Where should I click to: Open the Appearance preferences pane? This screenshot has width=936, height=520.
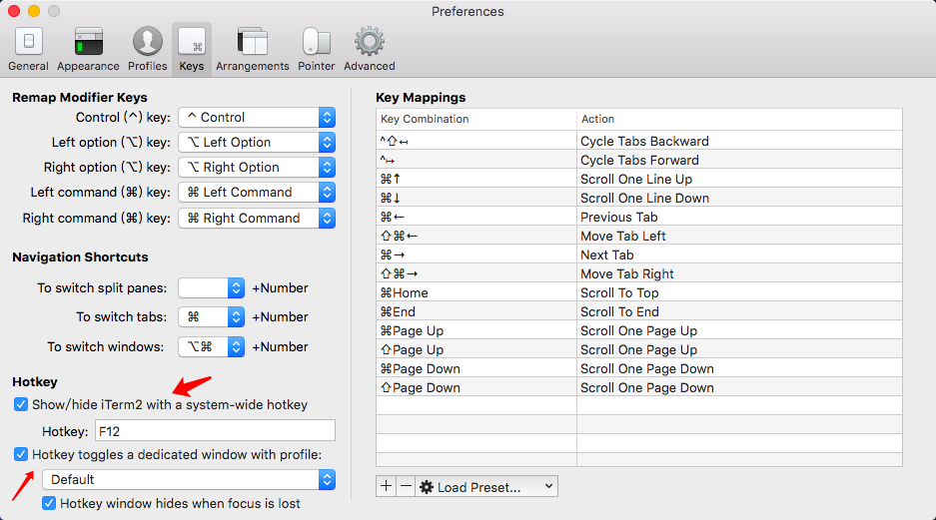pos(88,49)
